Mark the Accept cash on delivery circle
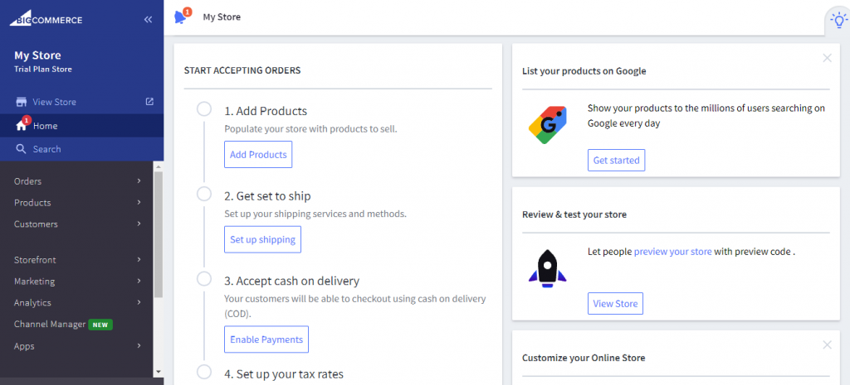 point(204,279)
